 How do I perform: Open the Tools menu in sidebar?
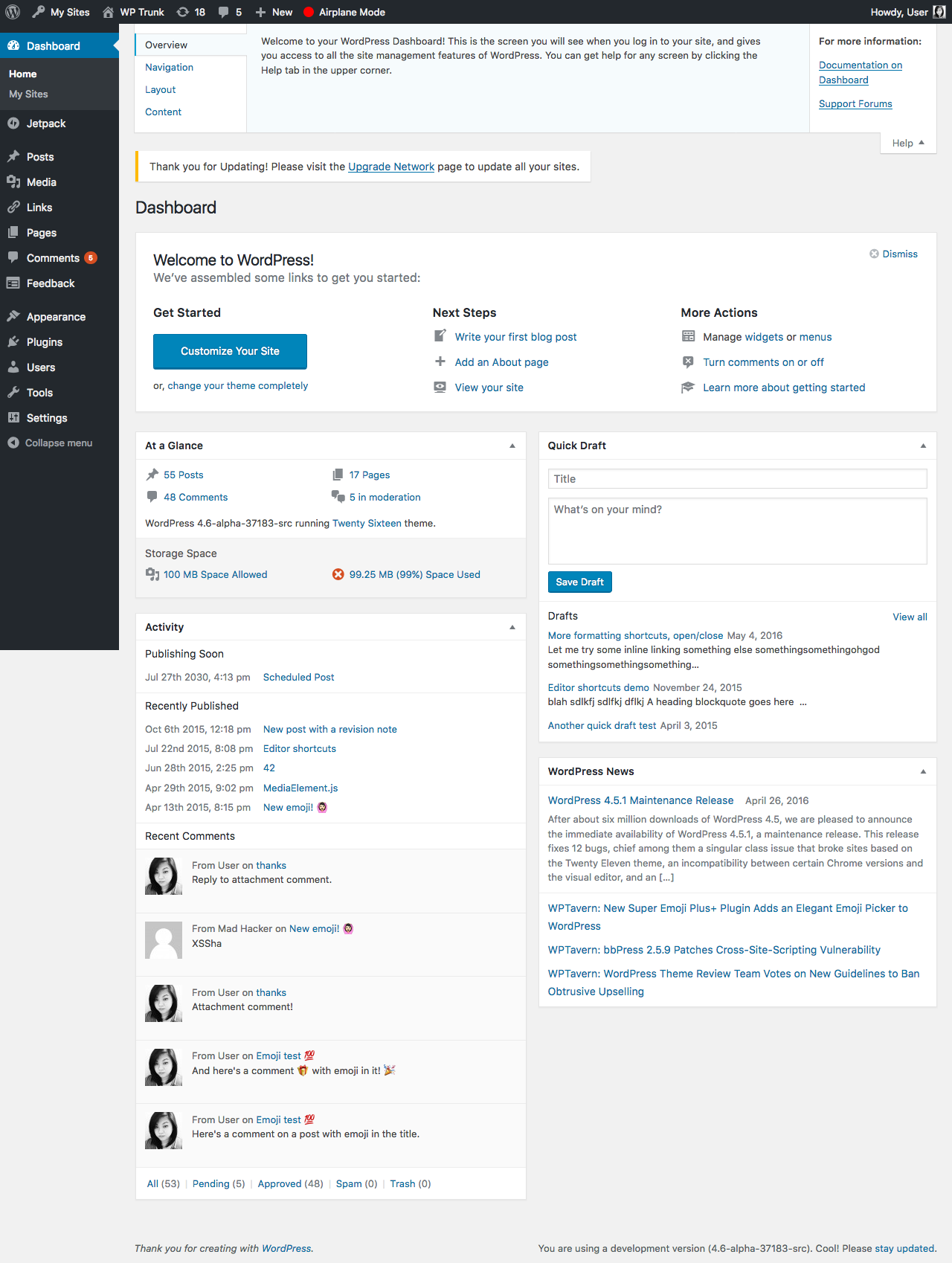click(x=39, y=393)
